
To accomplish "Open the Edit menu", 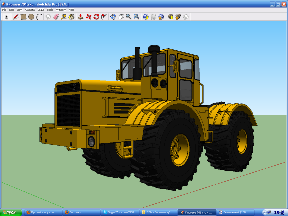I will click(x=11, y=10).
